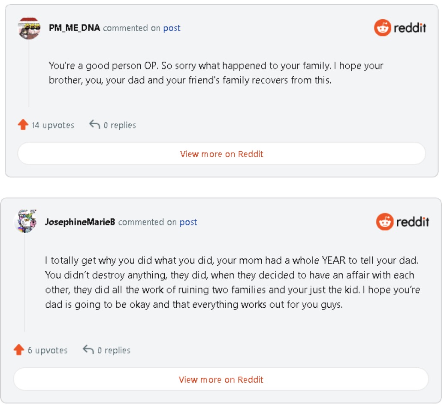The image size is (447, 408).
Task: Follow the 'post' link next to JosephineMarieB
Action: [188, 222]
